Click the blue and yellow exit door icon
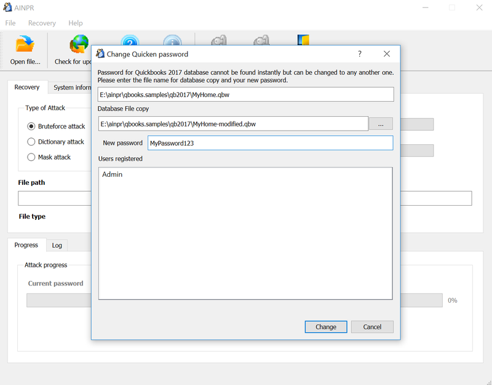 coord(303,40)
